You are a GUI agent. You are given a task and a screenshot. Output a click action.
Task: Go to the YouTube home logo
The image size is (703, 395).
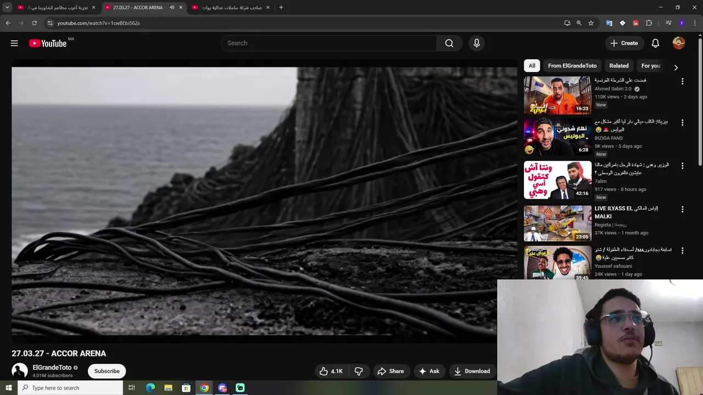[48, 43]
